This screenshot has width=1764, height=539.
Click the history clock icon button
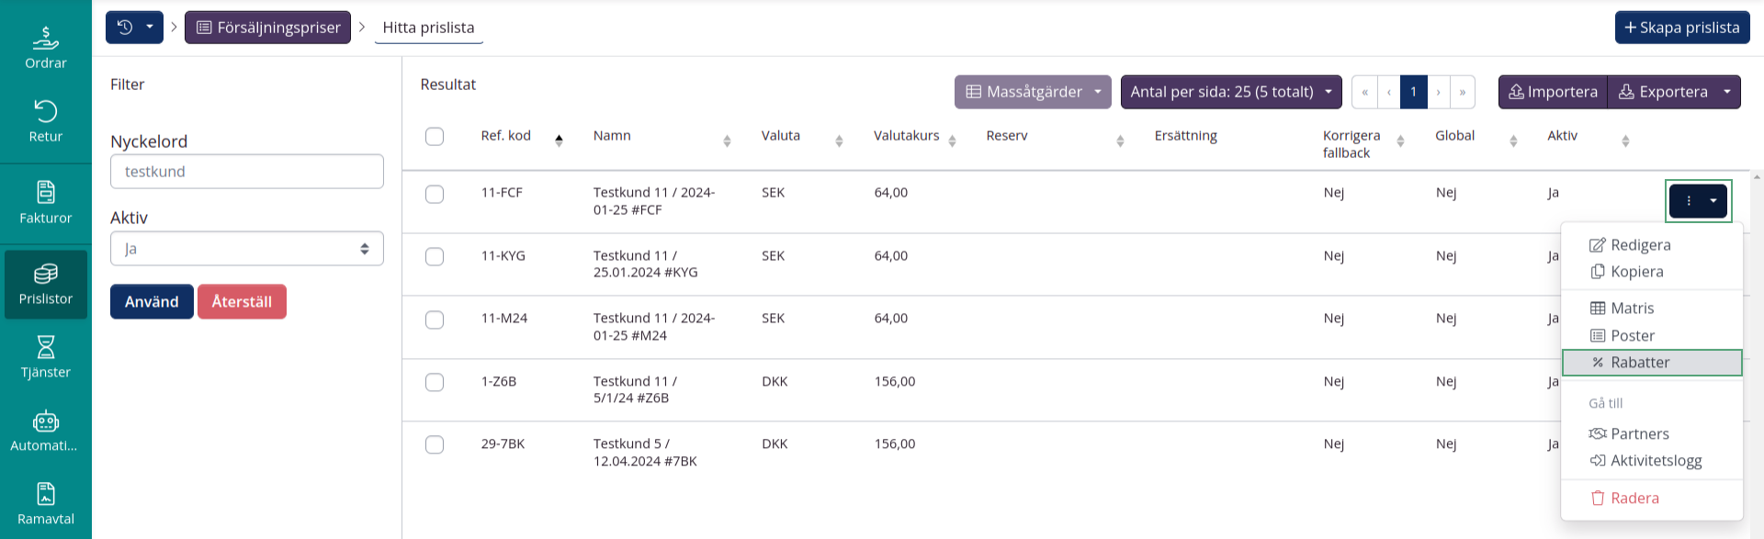(x=125, y=28)
